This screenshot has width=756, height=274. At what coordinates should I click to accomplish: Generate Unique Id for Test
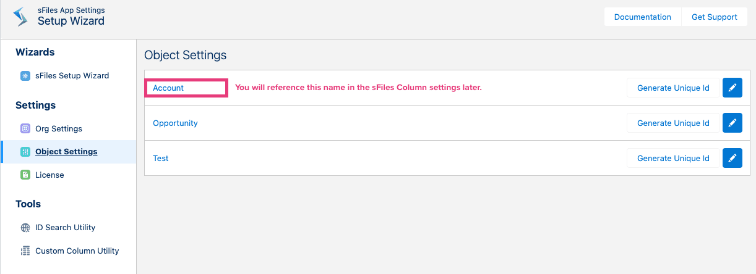pyautogui.click(x=673, y=158)
